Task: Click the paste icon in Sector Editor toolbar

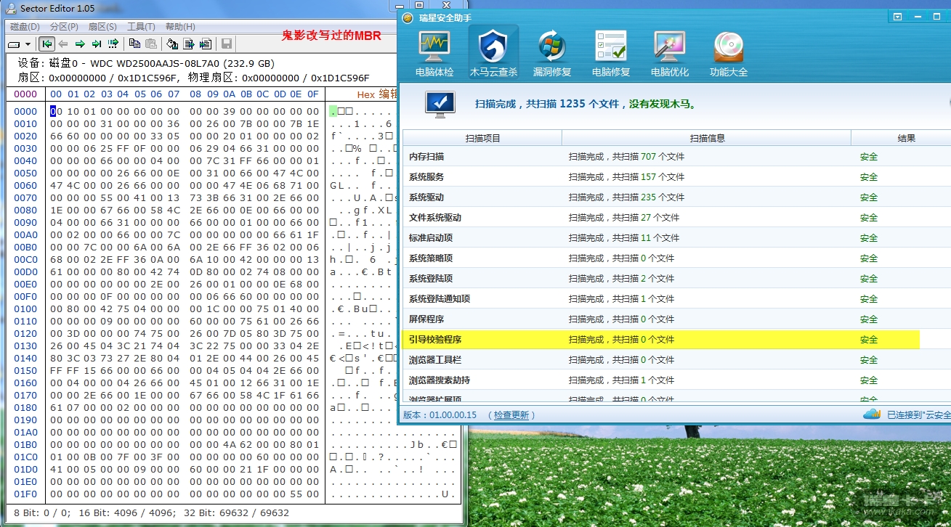Action: click(x=151, y=44)
